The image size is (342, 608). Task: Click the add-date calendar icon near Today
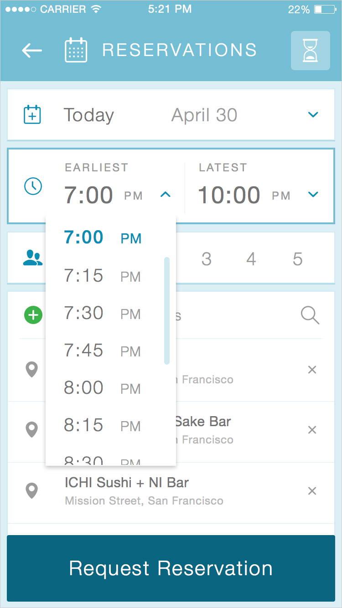coord(32,114)
